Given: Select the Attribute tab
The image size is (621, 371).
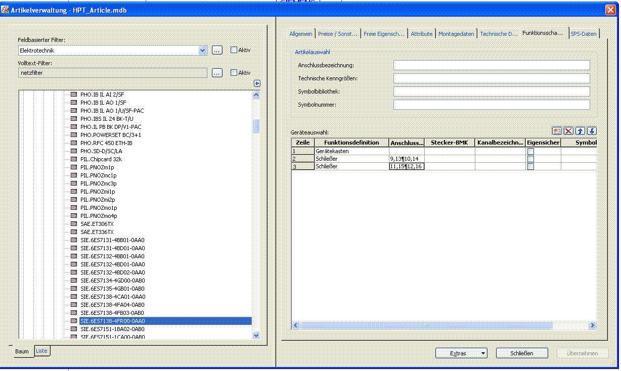Looking at the screenshot, I should point(422,34).
